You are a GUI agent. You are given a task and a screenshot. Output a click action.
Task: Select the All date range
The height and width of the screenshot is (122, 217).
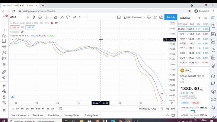coord(53,108)
